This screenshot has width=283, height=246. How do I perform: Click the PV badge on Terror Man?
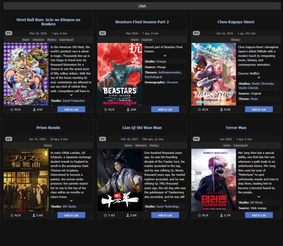196,139
